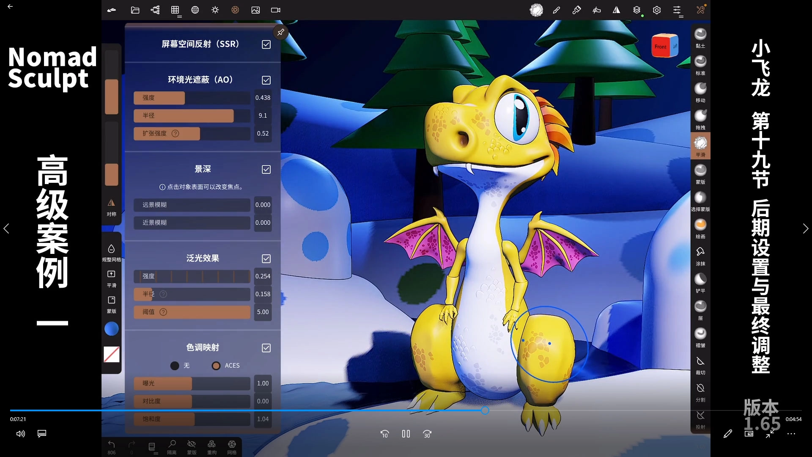Select ACES tone mapping option
The image size is (812, 457).
click(216, 366)
